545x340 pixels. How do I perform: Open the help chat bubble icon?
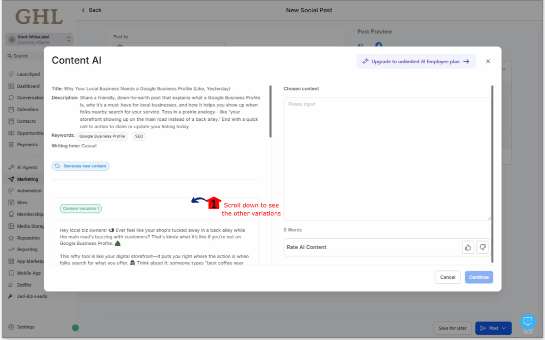(528, 321)
